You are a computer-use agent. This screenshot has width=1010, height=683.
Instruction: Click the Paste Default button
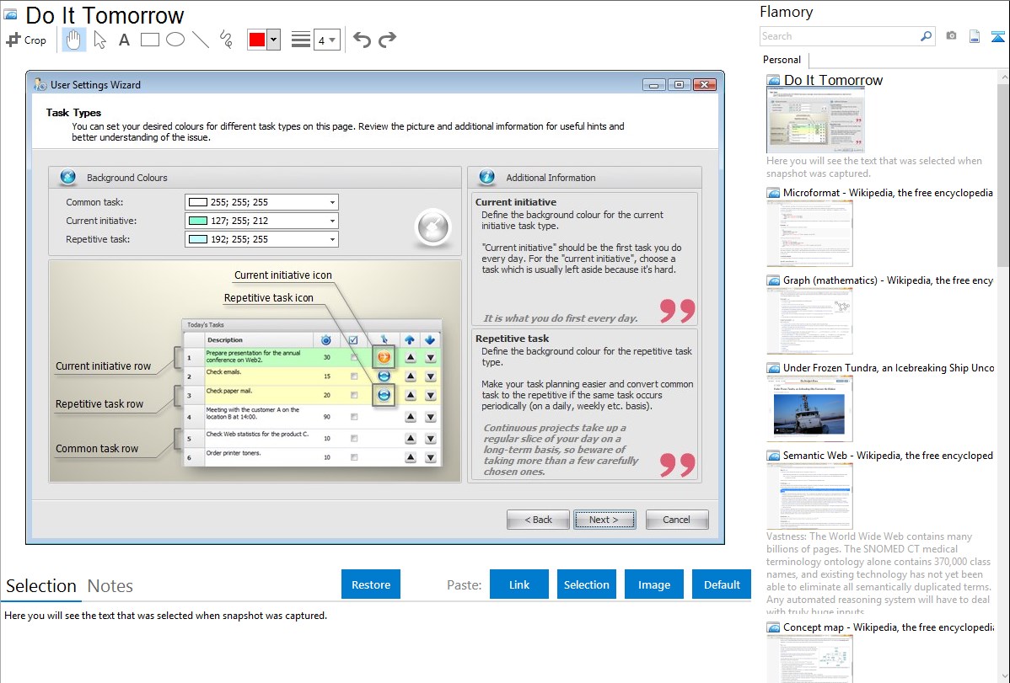coord(722,584)
